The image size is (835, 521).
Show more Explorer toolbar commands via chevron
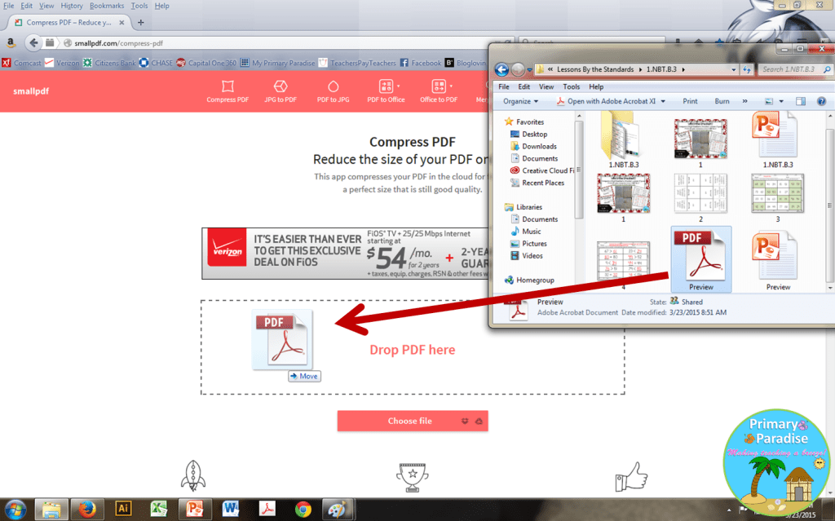pos(744,101)
